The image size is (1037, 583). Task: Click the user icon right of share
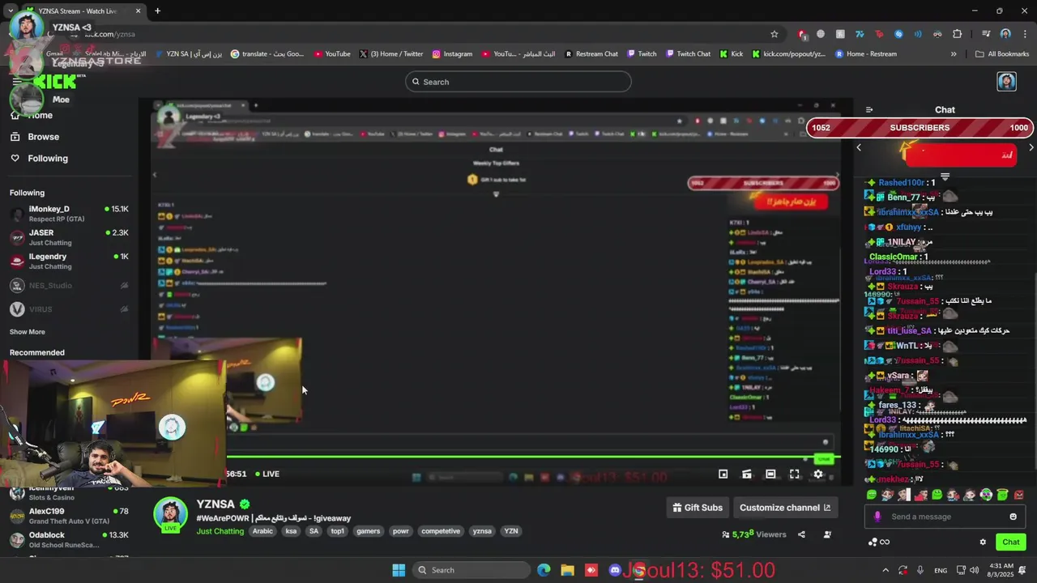(x=827, y=534)
